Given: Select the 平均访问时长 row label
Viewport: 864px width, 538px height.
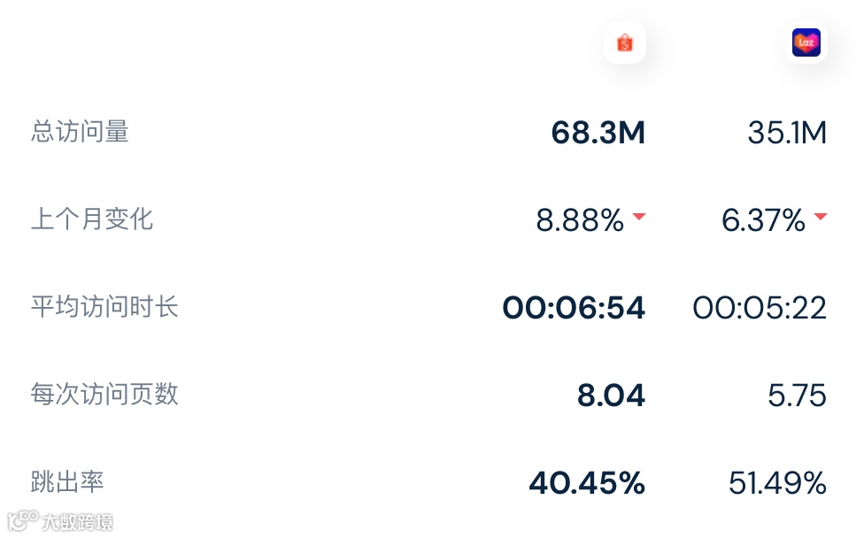Looking at the screenshot, I should [x=104, y=307].
